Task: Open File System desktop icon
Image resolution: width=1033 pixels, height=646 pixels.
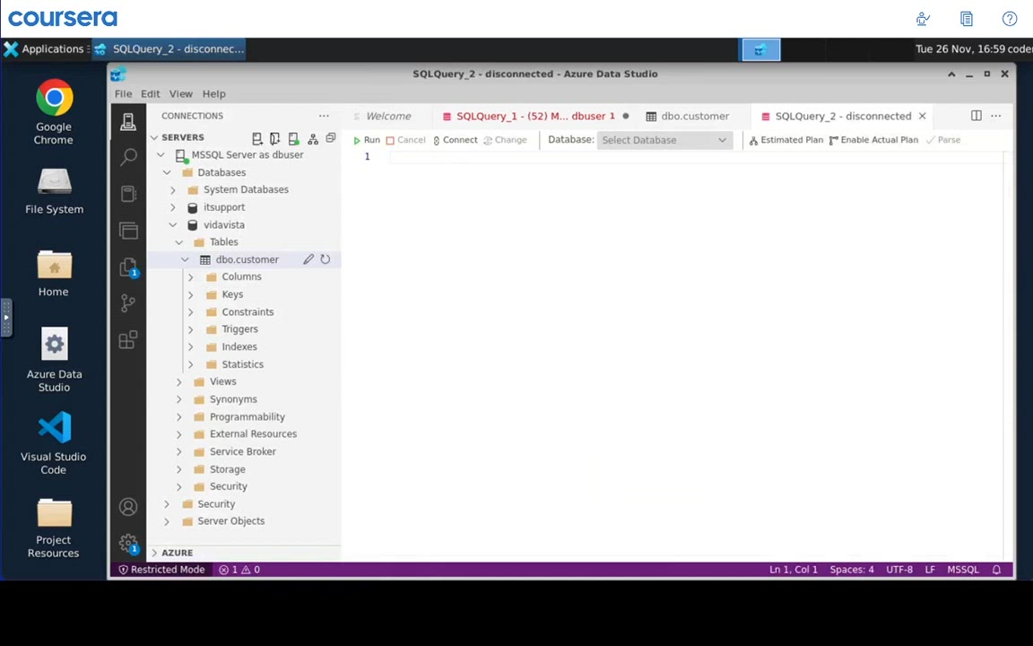Action: coord(54,191)
